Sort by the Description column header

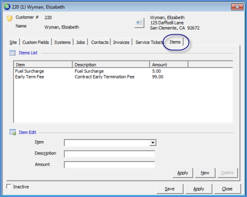click(111, 64)
